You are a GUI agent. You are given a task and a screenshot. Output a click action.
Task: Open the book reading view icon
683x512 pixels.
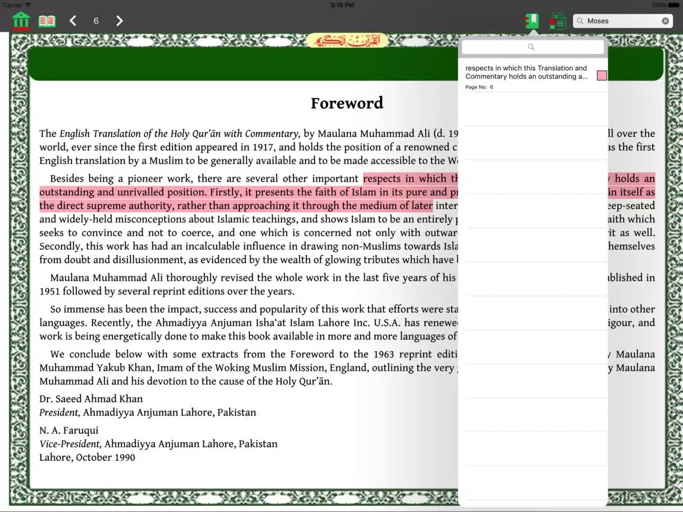point(47,21)
